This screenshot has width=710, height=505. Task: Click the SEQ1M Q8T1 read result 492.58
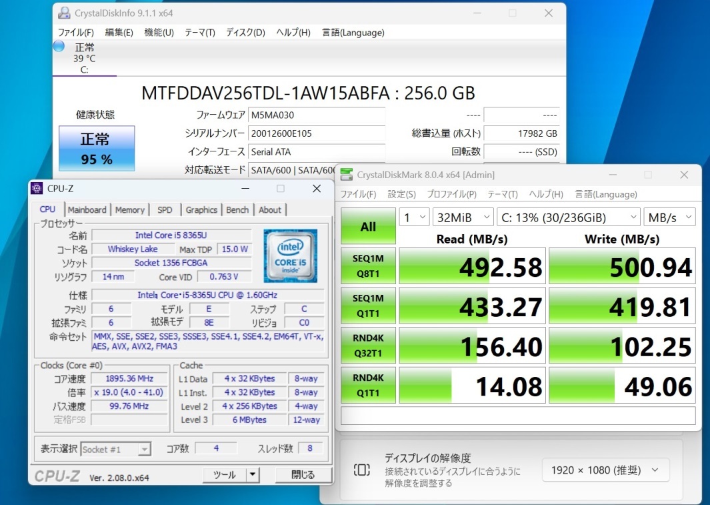pyautogui.click(x=472, y=266)
